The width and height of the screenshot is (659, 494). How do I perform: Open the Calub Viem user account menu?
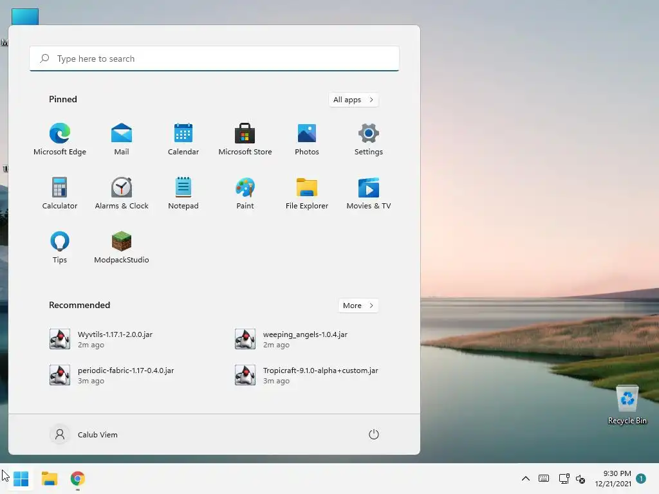[84, 434]
